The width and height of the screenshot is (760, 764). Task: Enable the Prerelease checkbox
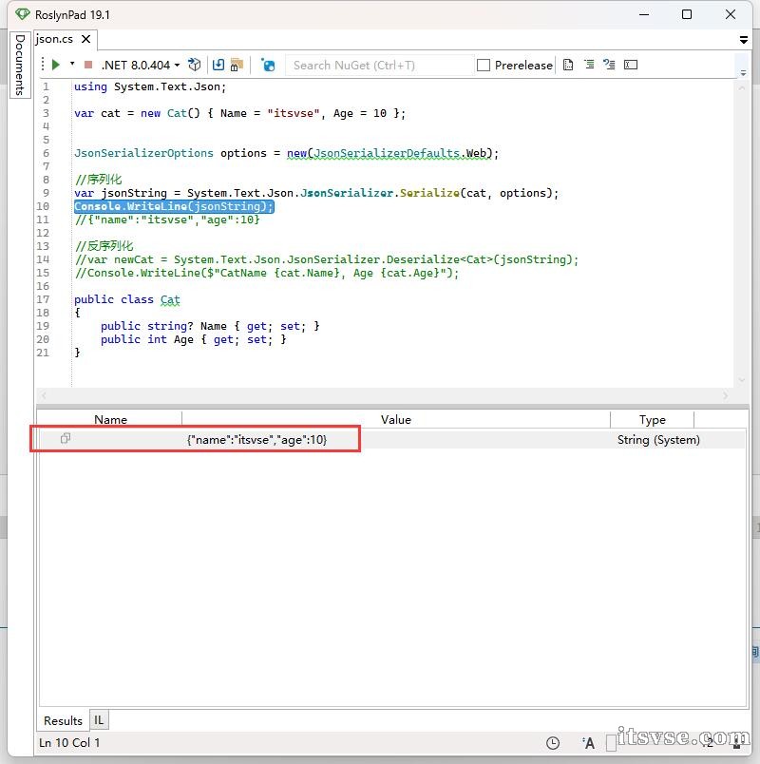pos(484,66)
